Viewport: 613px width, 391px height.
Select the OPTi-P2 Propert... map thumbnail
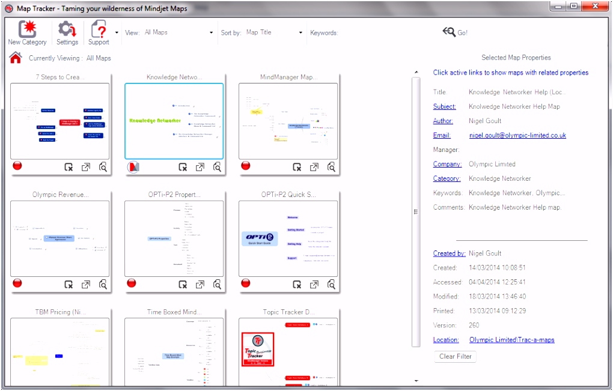[174, 238]
